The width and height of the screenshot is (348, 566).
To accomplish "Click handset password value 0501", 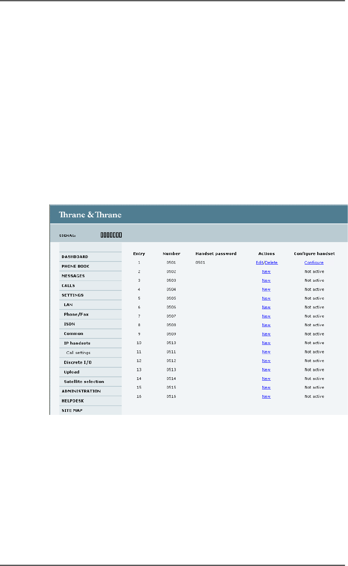I will (x=200, y=263).
